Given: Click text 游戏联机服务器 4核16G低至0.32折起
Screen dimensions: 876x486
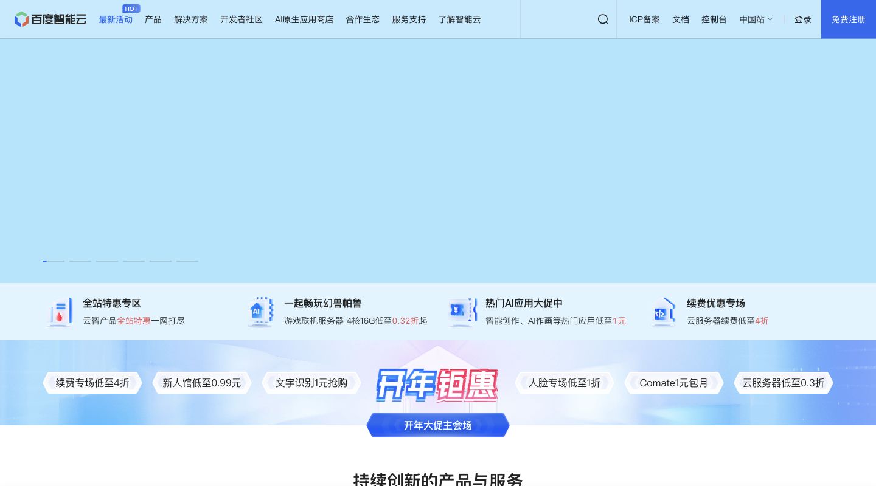Looking at the screenshot, I should [x=356, y=321].
